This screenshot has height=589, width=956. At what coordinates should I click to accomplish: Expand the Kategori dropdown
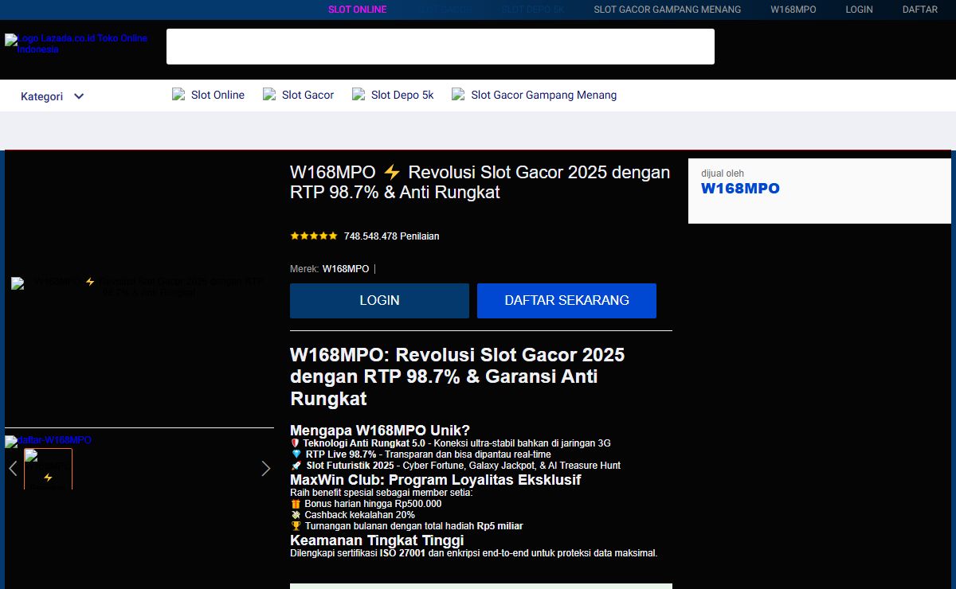[53, 96]
